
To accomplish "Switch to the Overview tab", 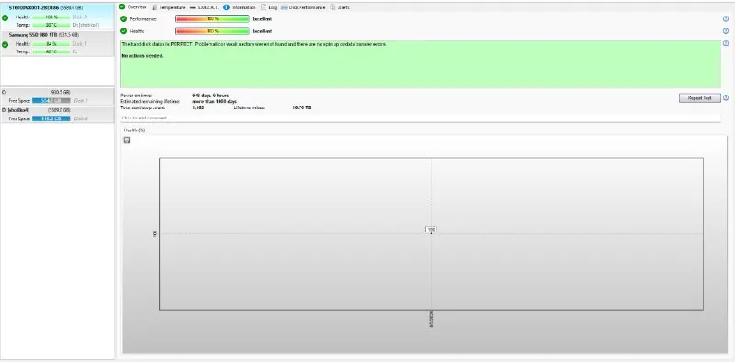I will (133, 7).
